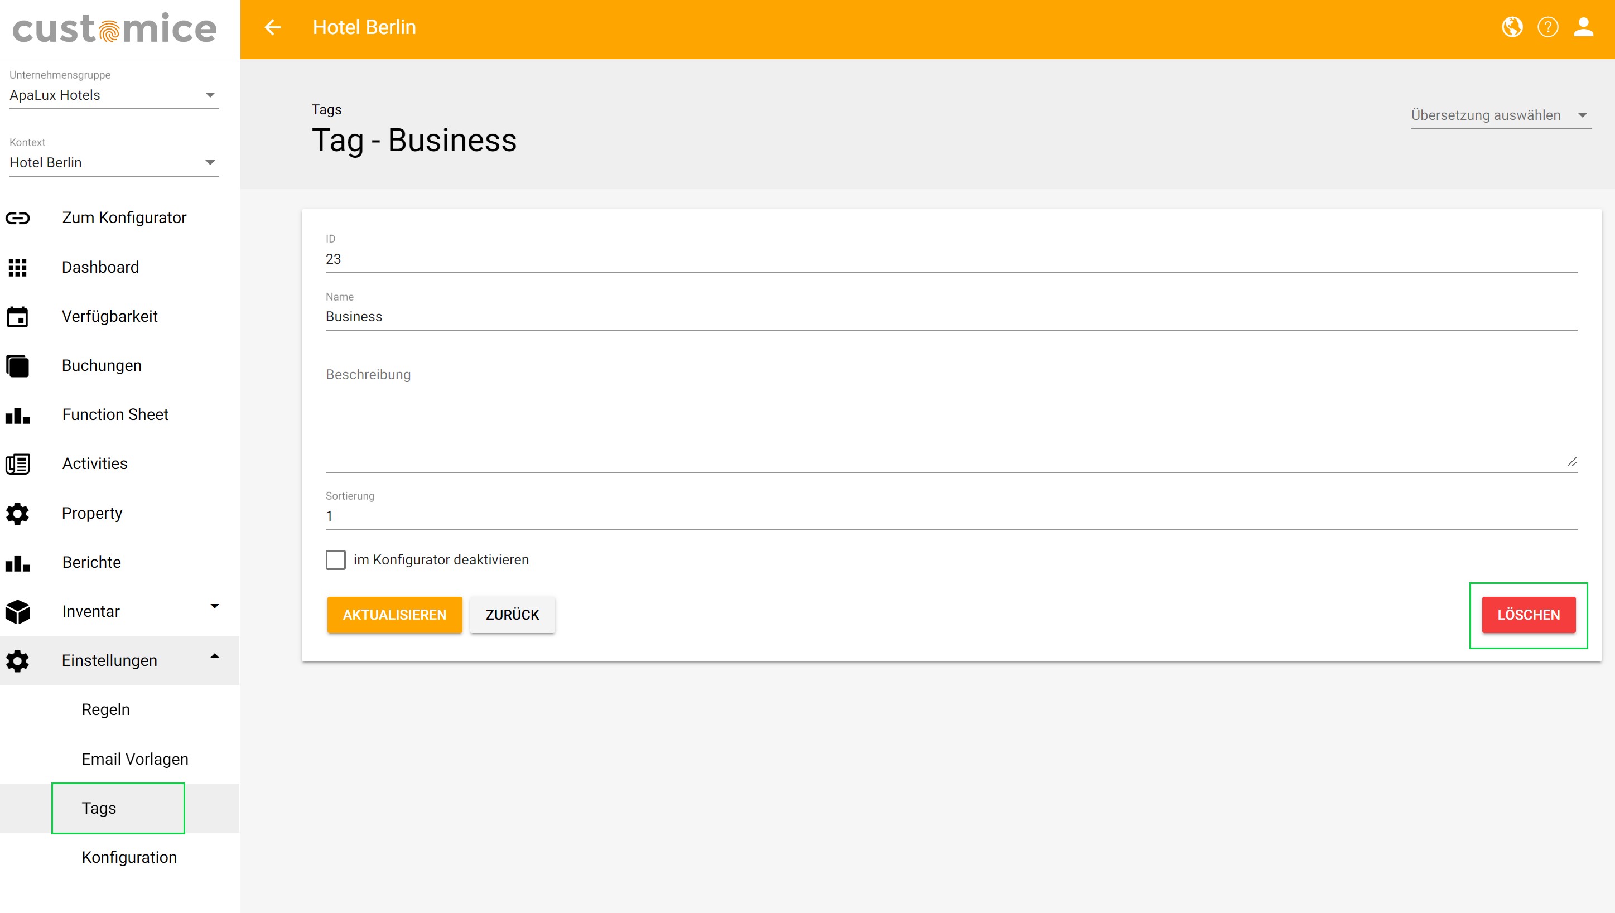Click the ID field showing 23
This screenshot has width=1615, height=913.
point(951,259)
